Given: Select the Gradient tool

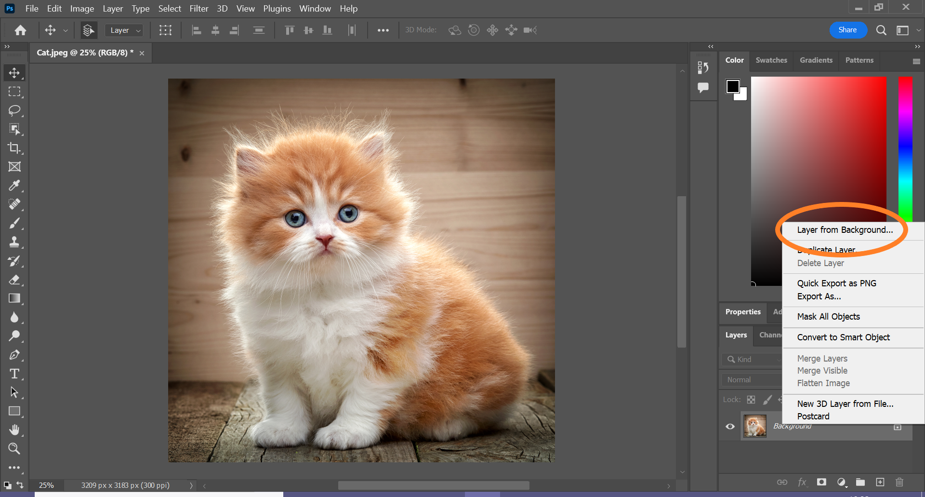Looking at the screenshot, I should tap(14, 298).
